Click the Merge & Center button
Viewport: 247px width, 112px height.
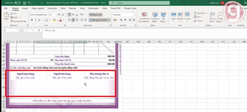[x=98, y=20]
